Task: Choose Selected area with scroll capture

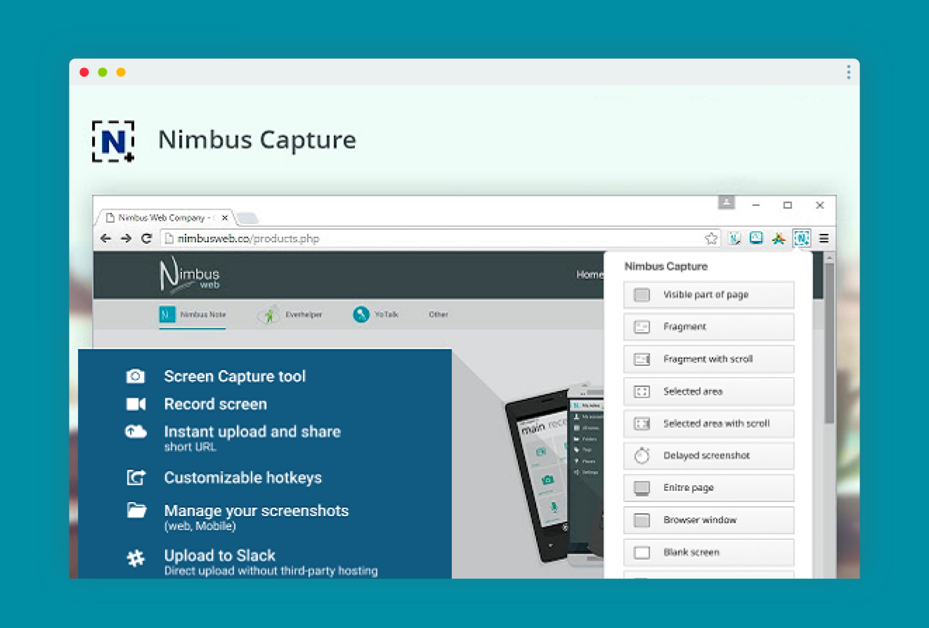Action: tap(708, 423)
